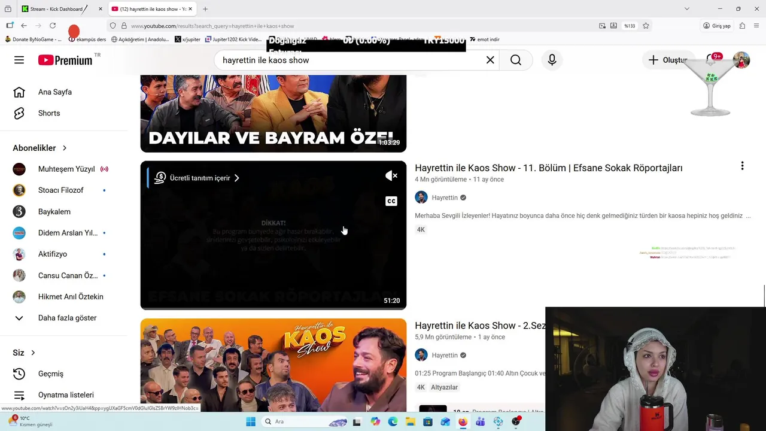Open browser extensions puzzle icon
Viewport: 766px width, 431px height.
pyautogui.click(x=743, y=26)
